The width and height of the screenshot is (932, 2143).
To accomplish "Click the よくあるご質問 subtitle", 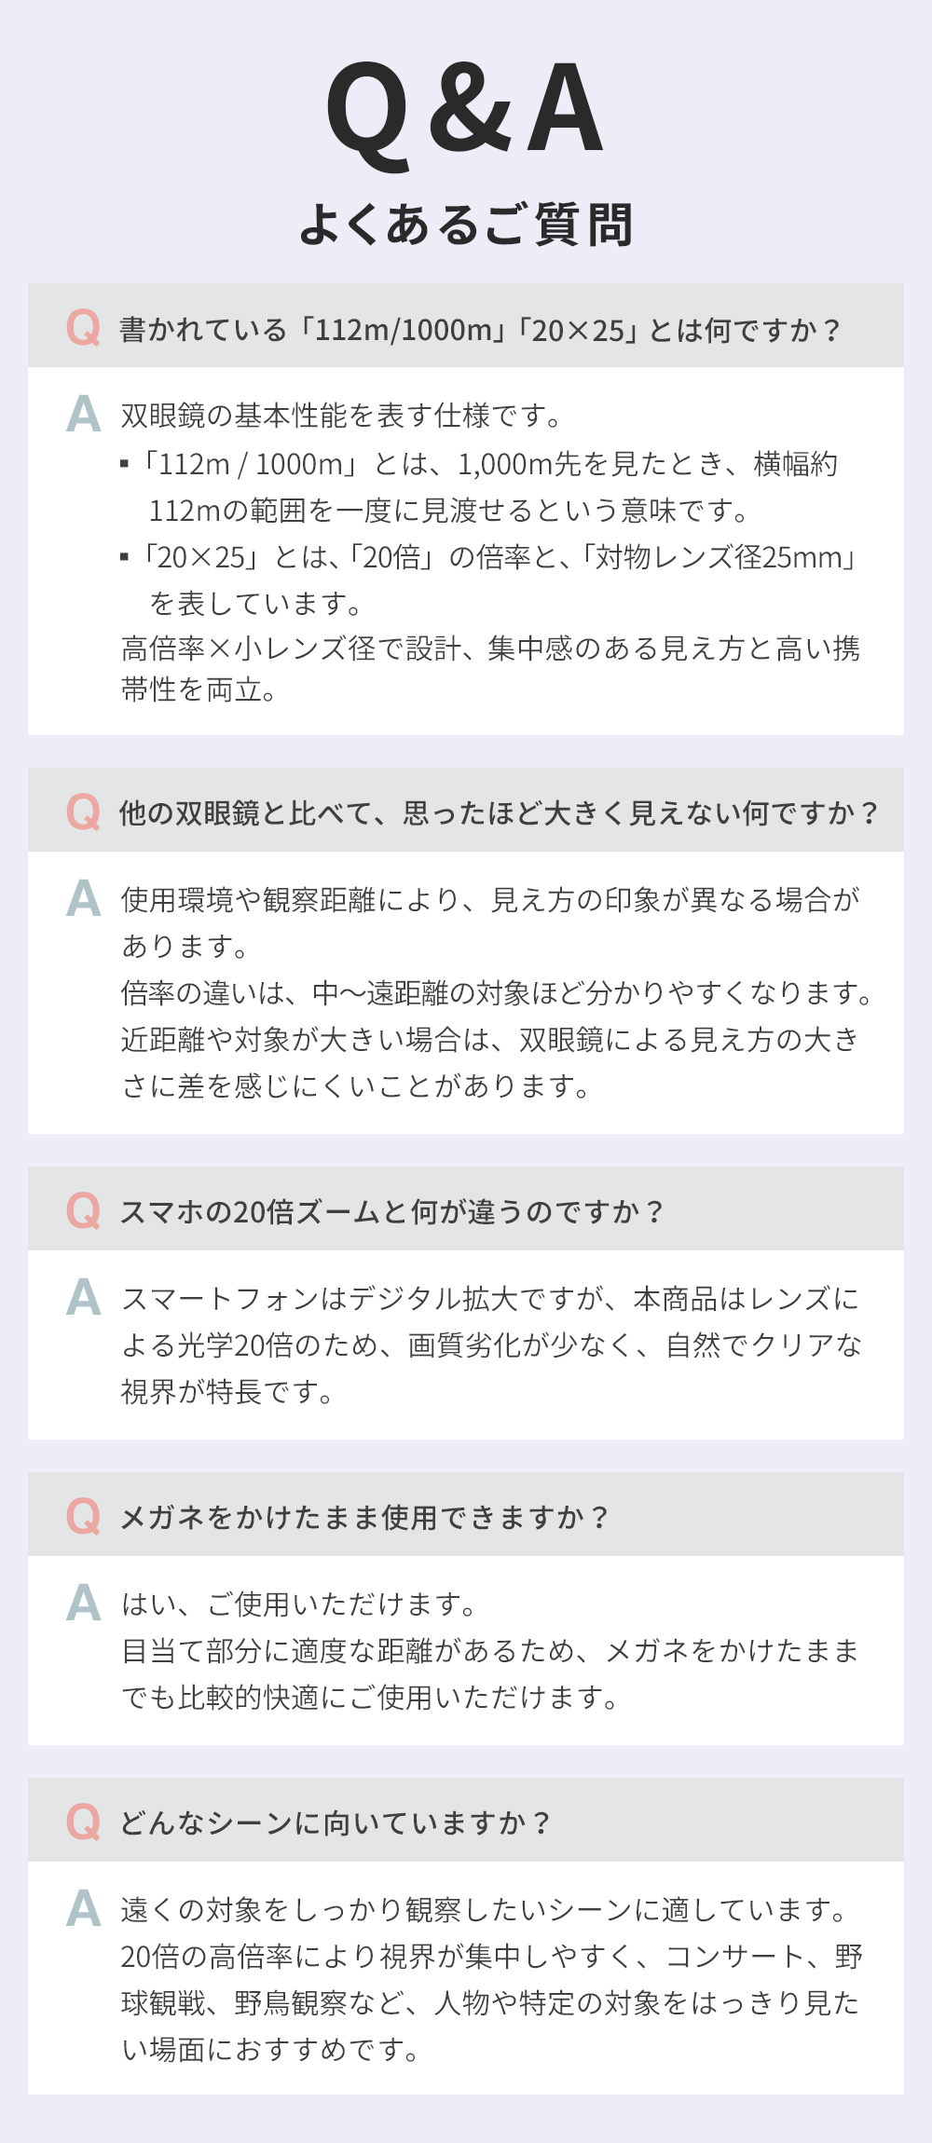I will [465, 225].
